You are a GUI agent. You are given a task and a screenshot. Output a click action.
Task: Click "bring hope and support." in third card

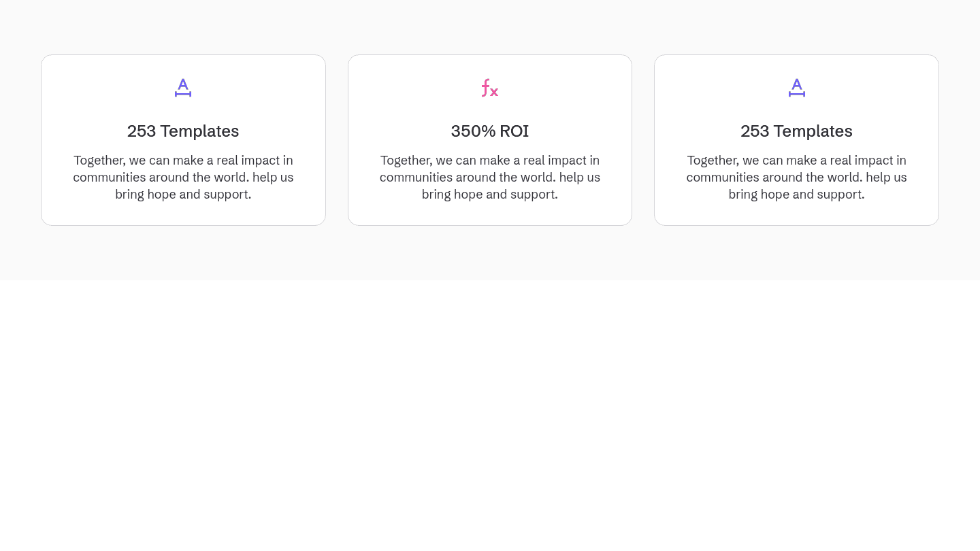796,195
